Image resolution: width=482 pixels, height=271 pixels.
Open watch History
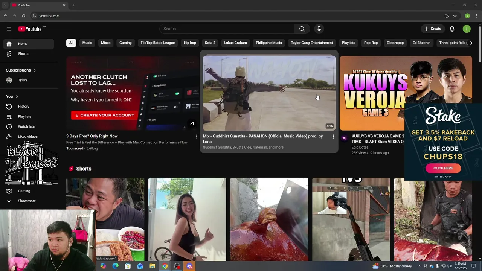pyautogui.click(x=29, y=107)
